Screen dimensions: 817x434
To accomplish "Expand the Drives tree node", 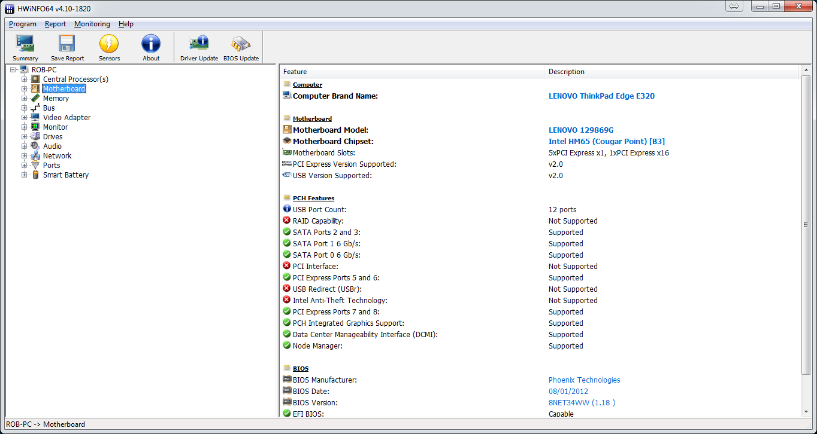I will [x=25, y=136].
